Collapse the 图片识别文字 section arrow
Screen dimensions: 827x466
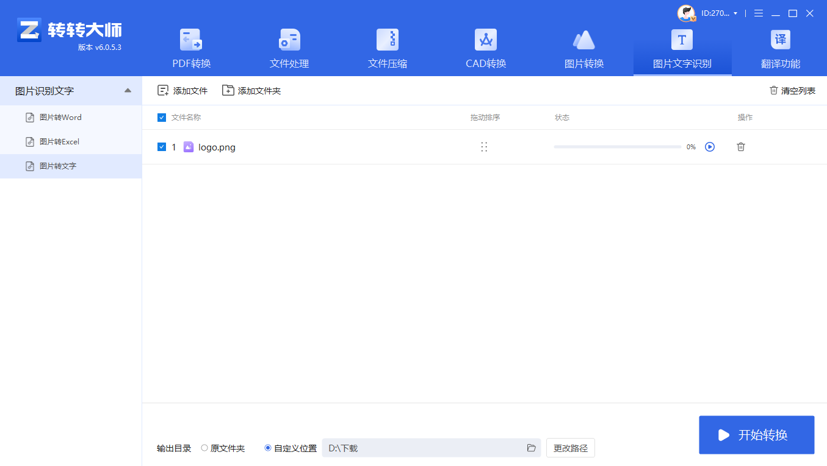(128, 91)
